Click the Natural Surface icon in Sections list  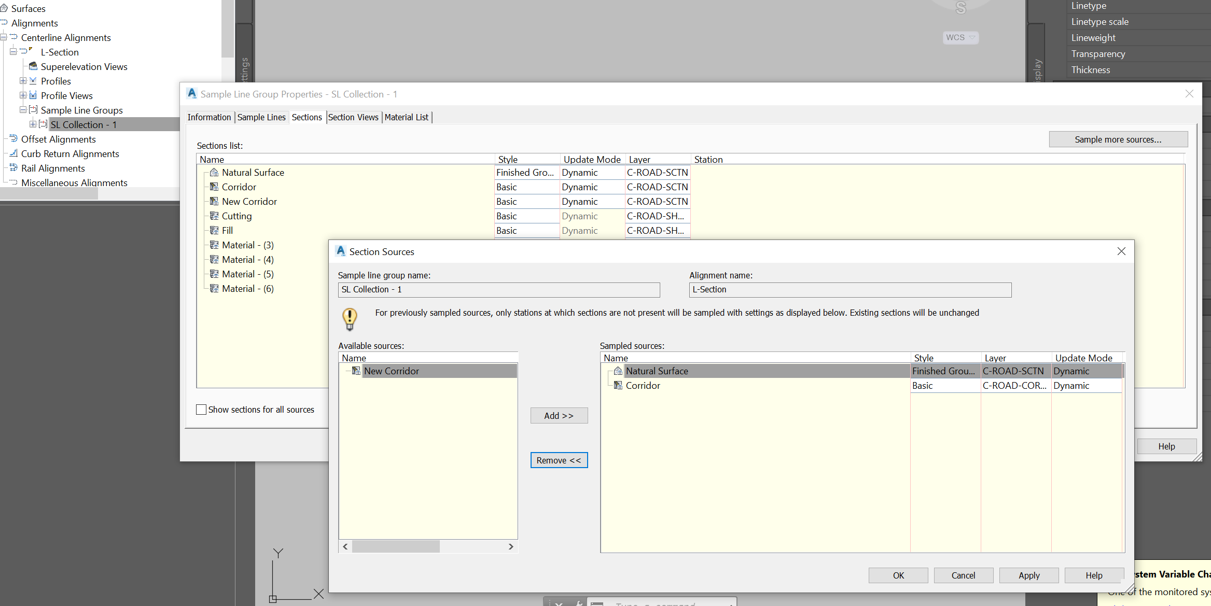tap(214, 173)
